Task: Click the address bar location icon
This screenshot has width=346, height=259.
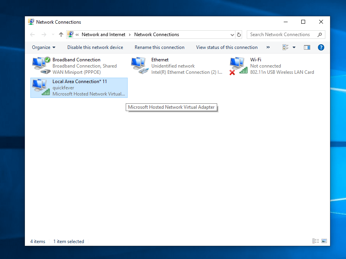Action: (x=70, y=34)
